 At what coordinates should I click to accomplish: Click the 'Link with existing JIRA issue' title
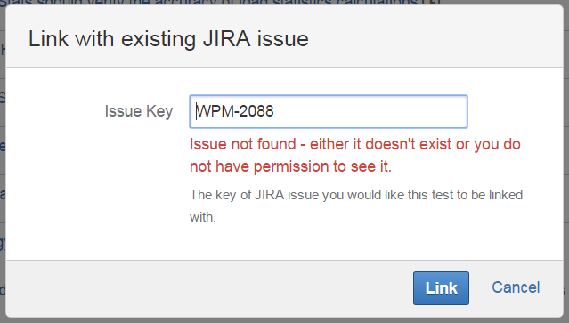168,39
